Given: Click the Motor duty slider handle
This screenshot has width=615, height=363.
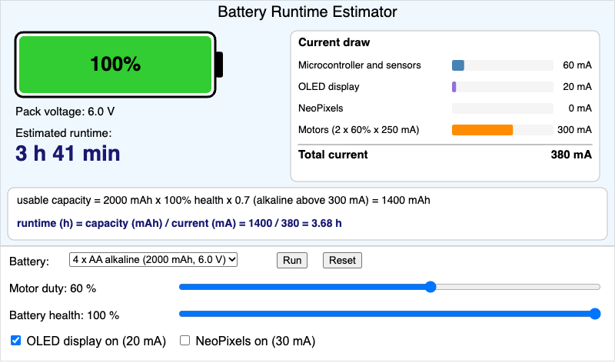Looking at the screenshot, I should pyautogui.click(x=430, y=287).
